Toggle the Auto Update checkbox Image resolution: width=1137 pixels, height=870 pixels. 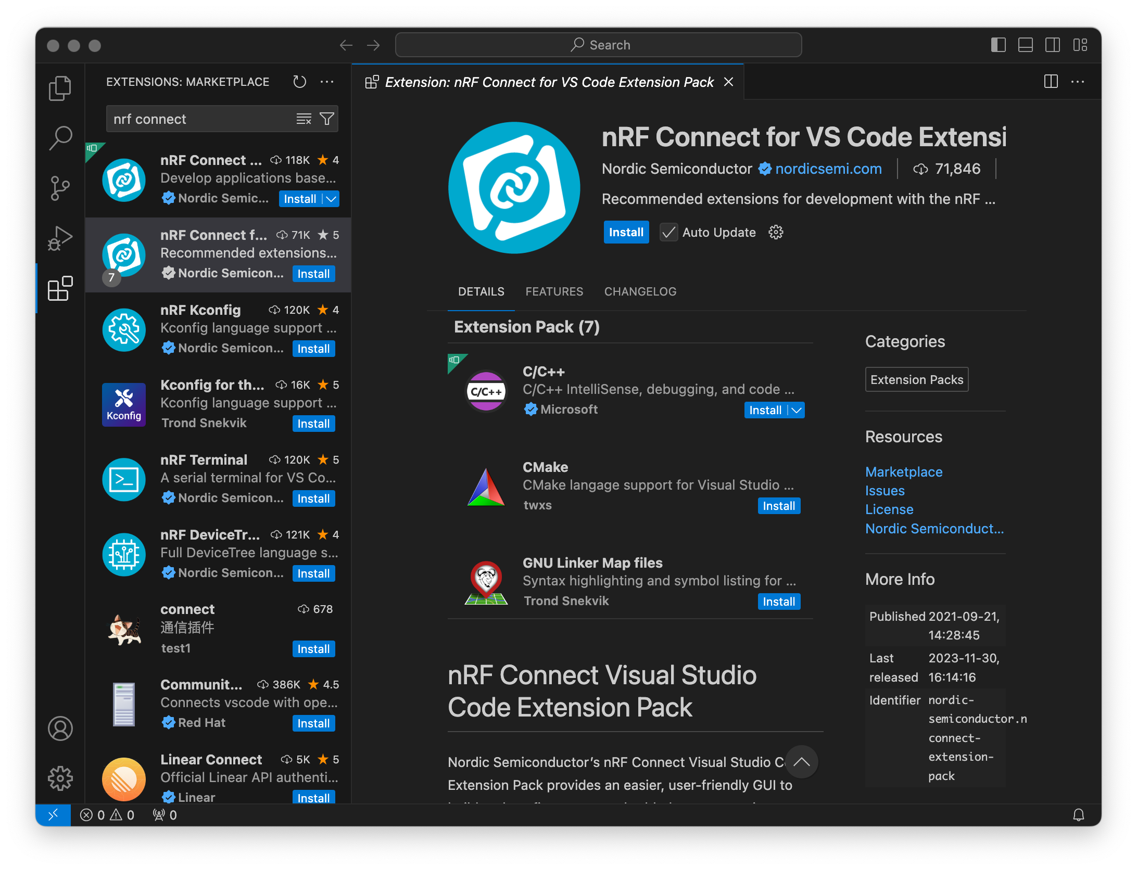[668, 232]
